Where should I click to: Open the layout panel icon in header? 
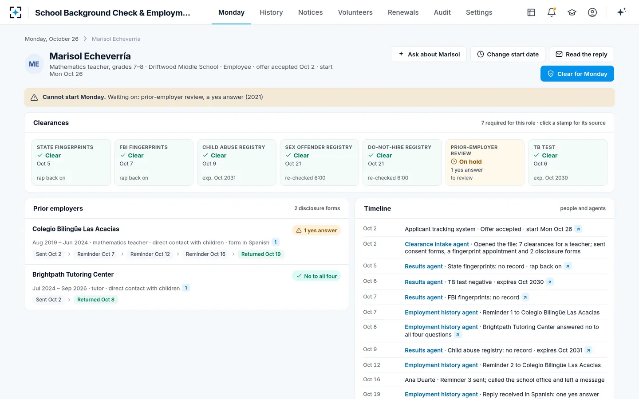531,12
